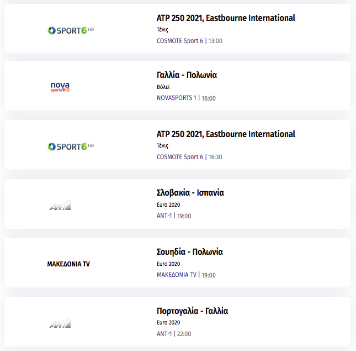Screen dimensions: 356x351
Task: Open the Γαλλία - Πολωνία volleyball match
Action: (x=187, y=75)
